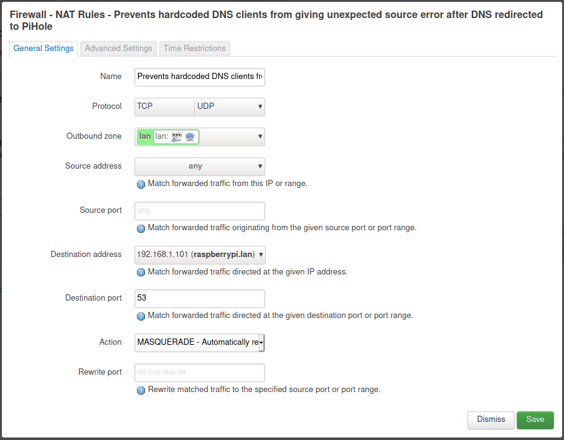Viewport: 564px width, 440px height.
Task: Click the wireless network icon in lan zone
Action: (190, 137)
